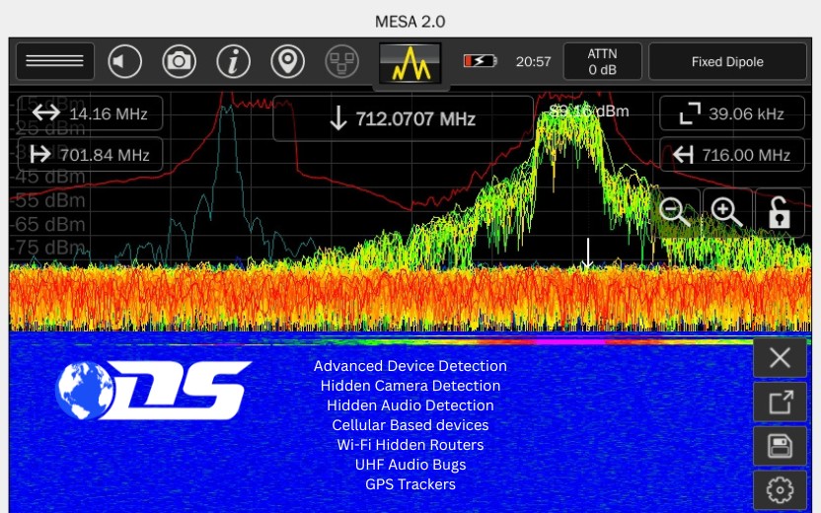Check the battery status indicator

[481, 61]
